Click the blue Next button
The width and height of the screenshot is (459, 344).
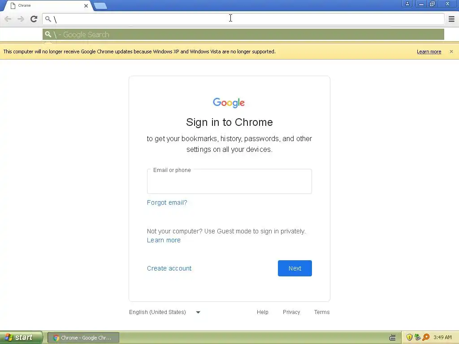(x=295, y=268)
